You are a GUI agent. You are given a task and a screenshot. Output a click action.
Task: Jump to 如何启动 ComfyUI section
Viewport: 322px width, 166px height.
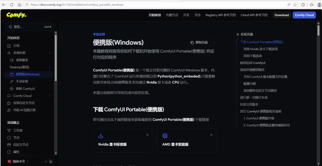coord(253,63)
